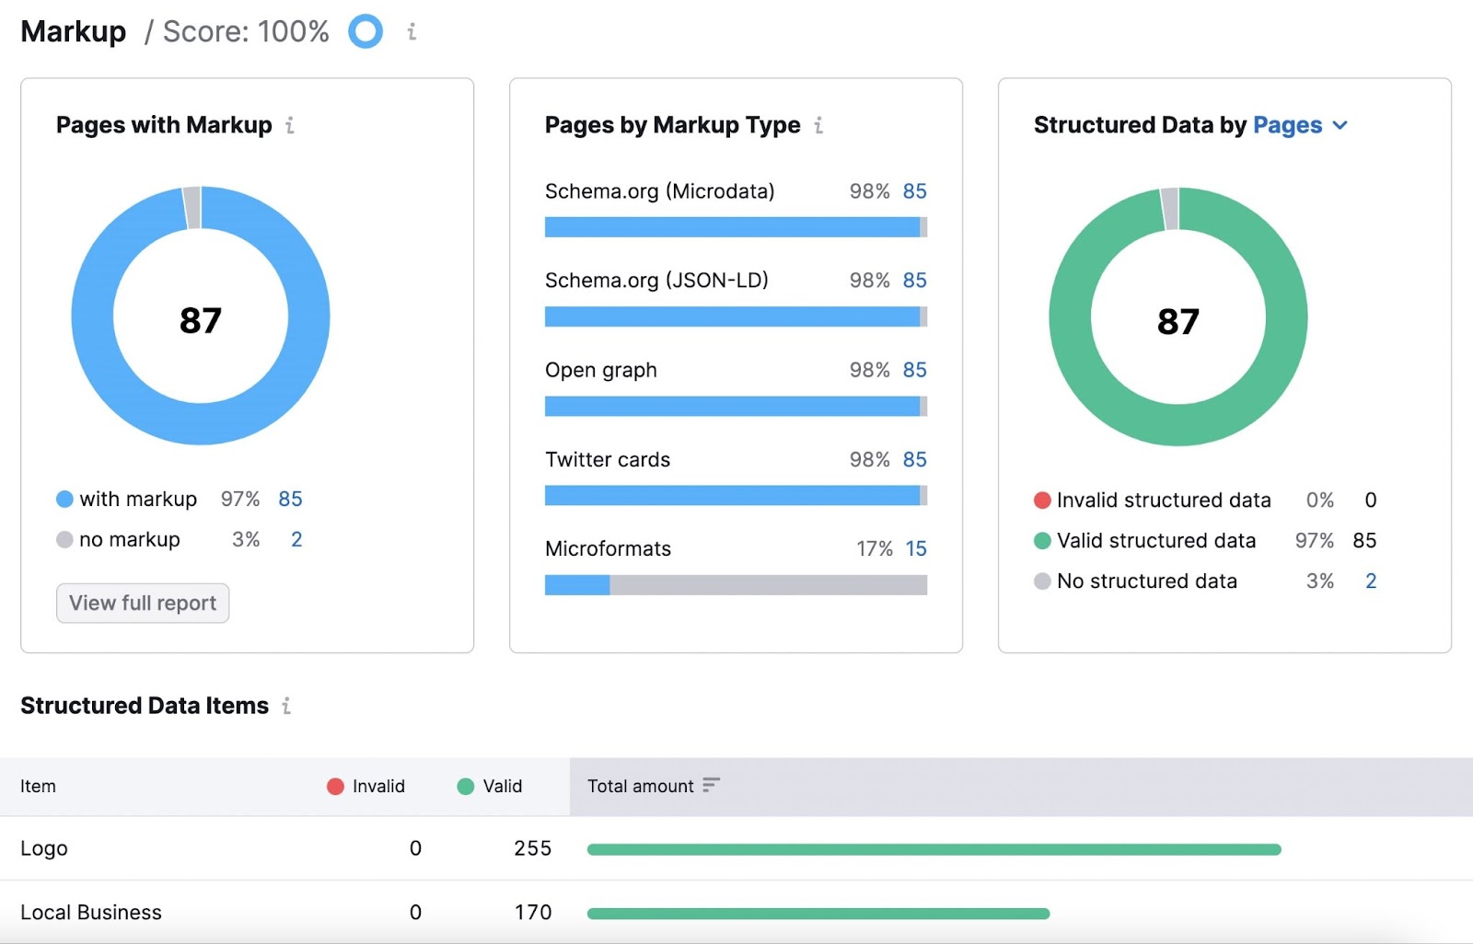The image size is (1473, 944).
Task: Click info icon beside Structured Data Items
Action: (286, 706)
